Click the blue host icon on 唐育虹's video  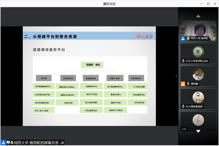click(183, 38)
